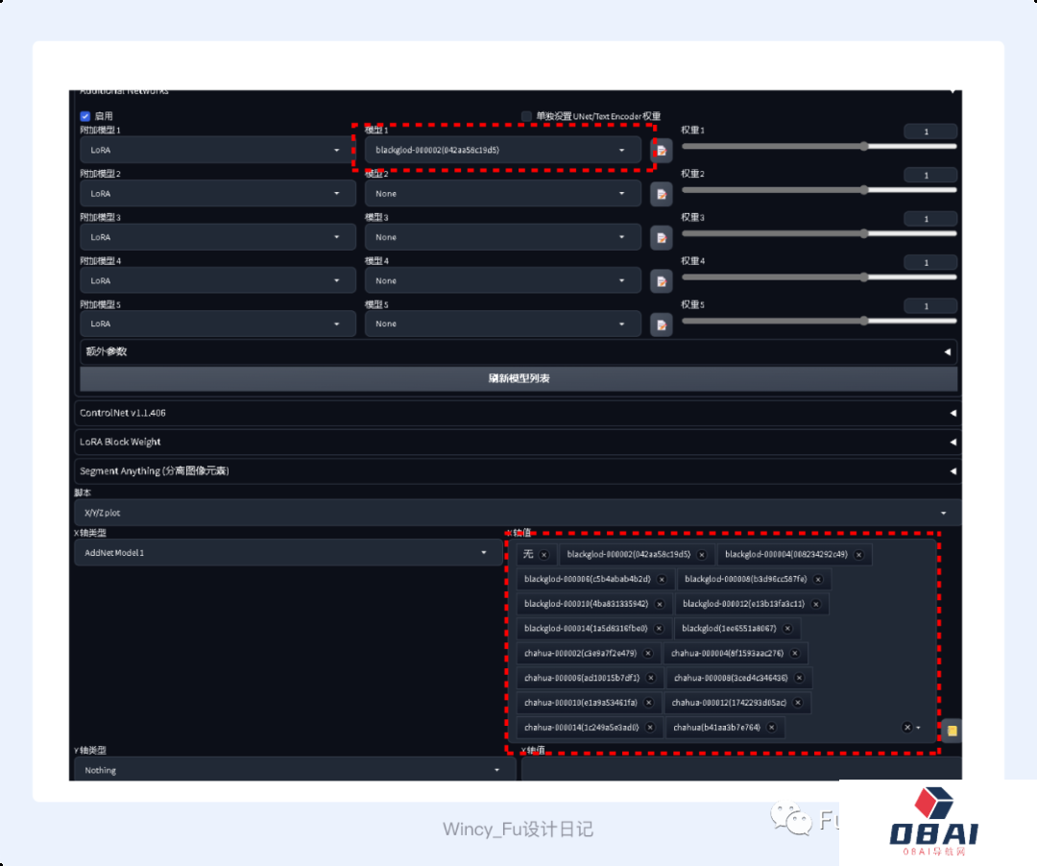Click the 权重 1 slider
The width and height of the screenshot is (1037, 866).
point(819,147)
